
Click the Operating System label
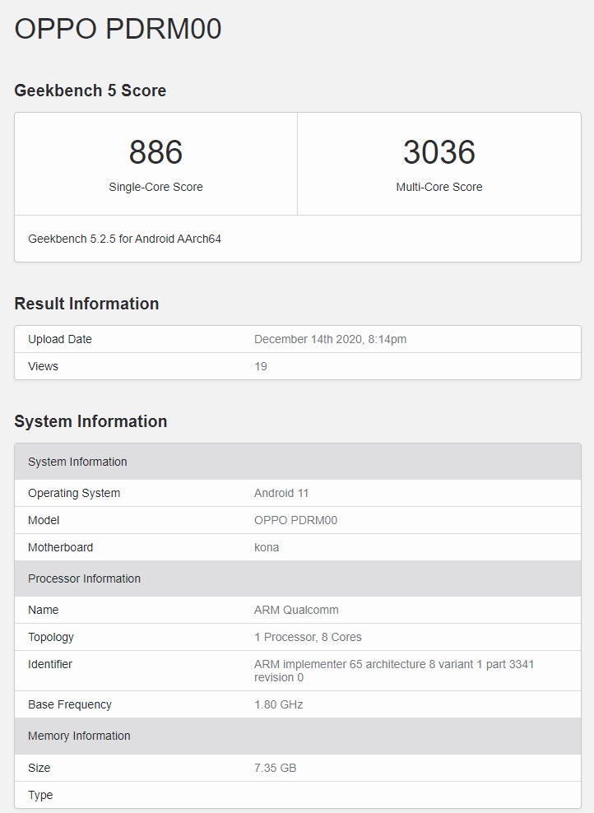(x=73, y=493)
